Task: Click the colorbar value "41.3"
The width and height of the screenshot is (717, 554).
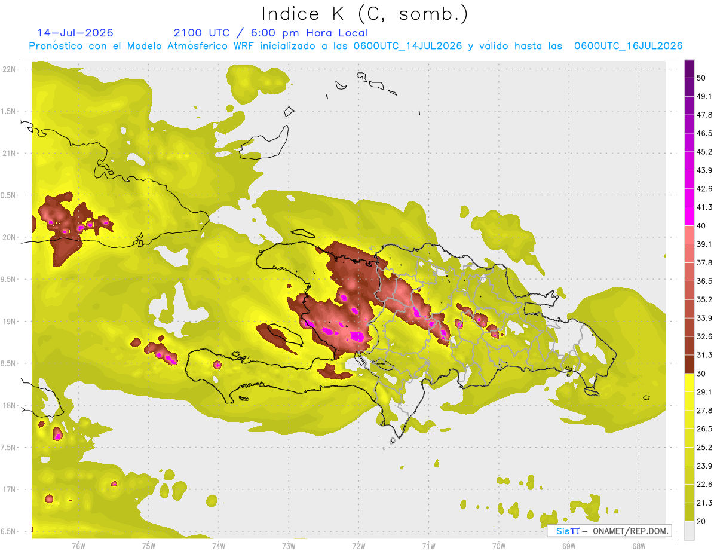Action: tap(704, 207)
